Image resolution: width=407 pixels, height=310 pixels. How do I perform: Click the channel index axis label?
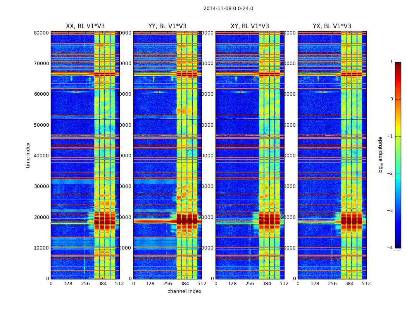click(185, 291)
